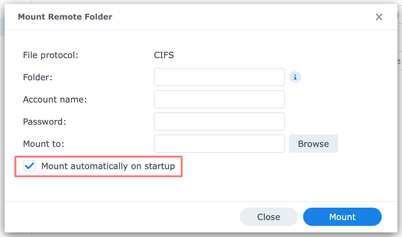Screen dimensions: 402x237
Task: Click inside the Password field
Action: coord(219,121)
